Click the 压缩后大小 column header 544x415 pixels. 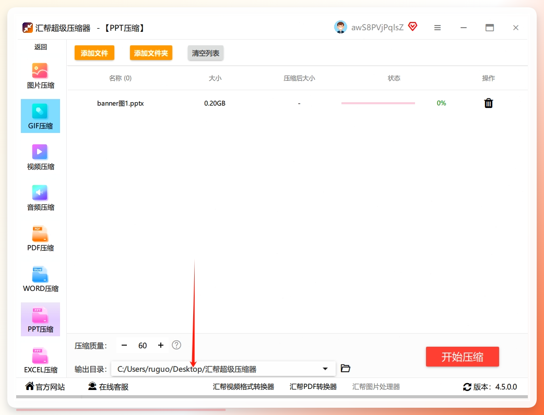[x=299, y=78]
